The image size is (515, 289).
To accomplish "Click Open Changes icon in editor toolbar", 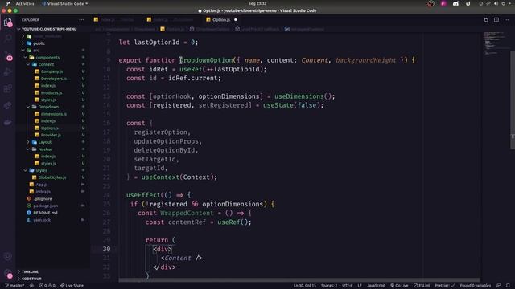I will (486, 20).
